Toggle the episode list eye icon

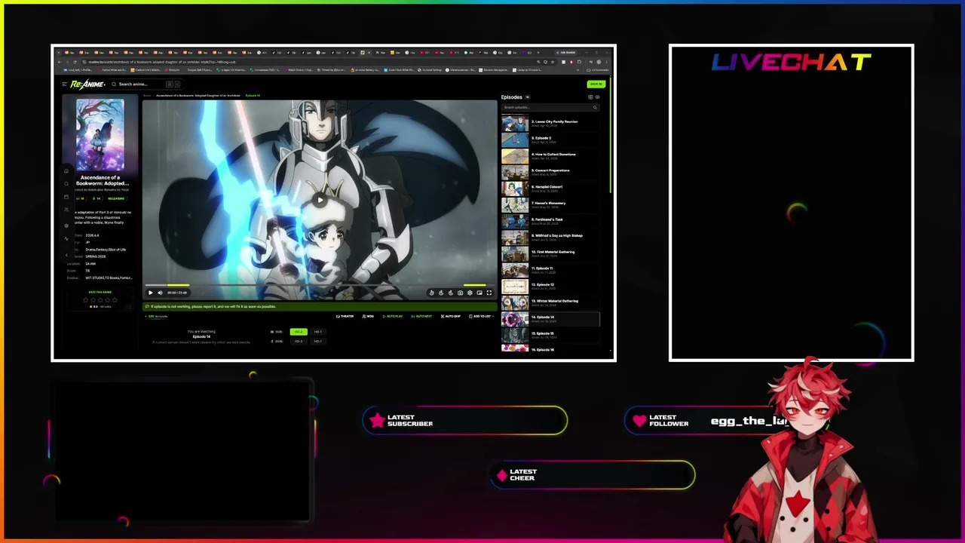(597, 97)
